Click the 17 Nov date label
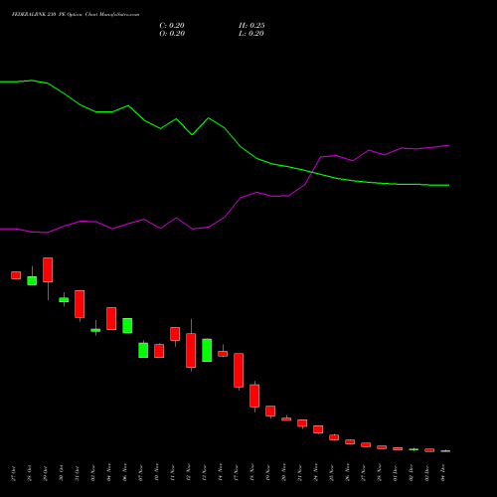The width and height of the screenshot is (497, 497). (x=237, y=473)
